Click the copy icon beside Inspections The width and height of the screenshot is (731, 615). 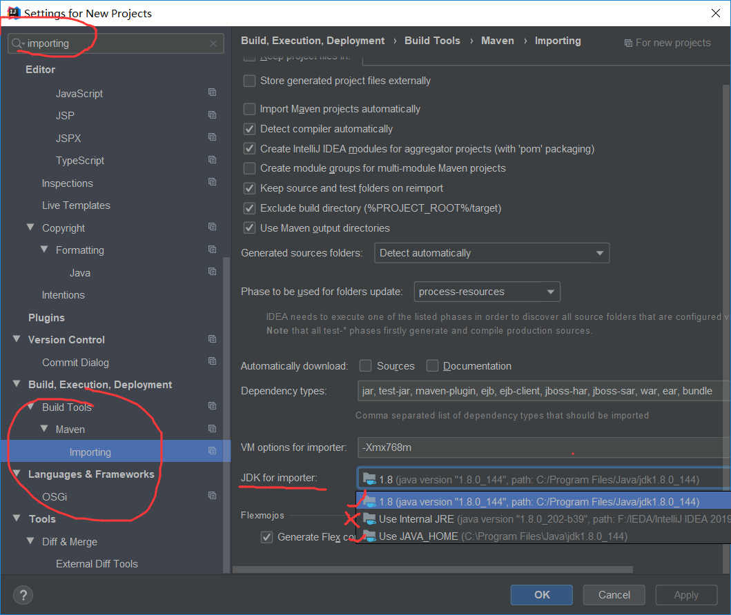[212, 181]
